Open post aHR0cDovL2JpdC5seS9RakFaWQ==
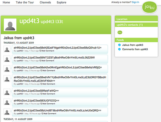The width and height of the screenshot is (161, 122). pyautogui.click(x=36, y=91)
